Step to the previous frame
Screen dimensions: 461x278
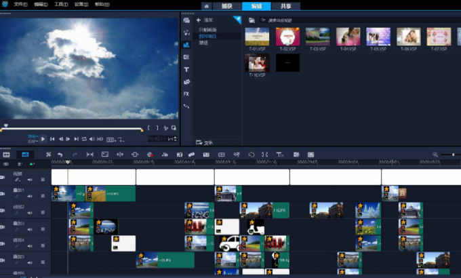[x=61, y=139]
